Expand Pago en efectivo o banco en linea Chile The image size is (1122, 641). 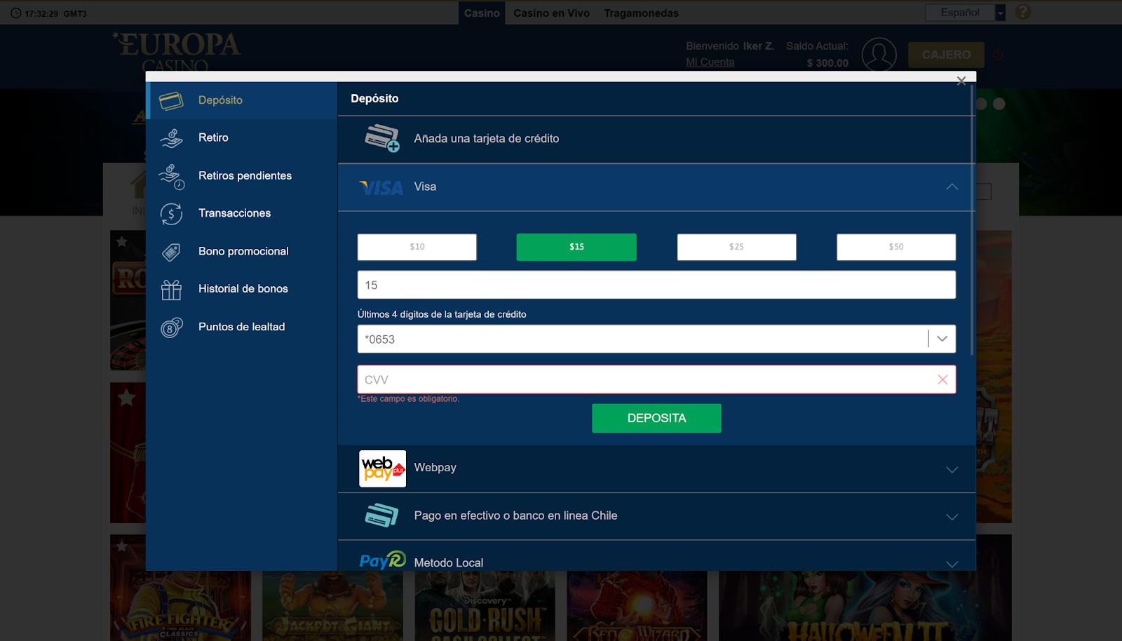tap(952, 517)
